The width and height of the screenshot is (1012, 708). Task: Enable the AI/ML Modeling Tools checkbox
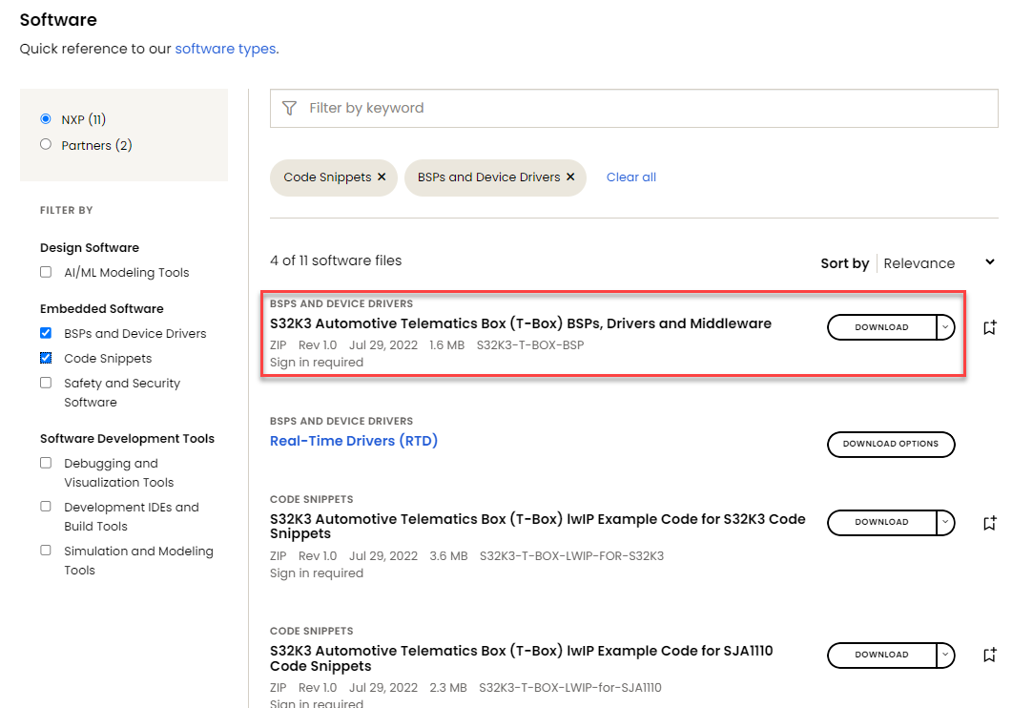click(46, 272)
